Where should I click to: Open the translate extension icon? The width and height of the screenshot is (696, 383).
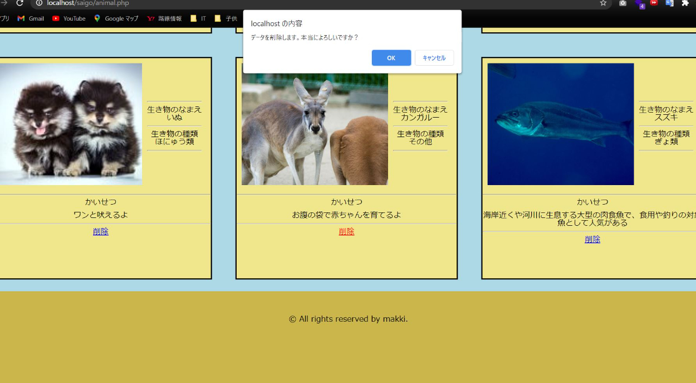tap(669, 3)
